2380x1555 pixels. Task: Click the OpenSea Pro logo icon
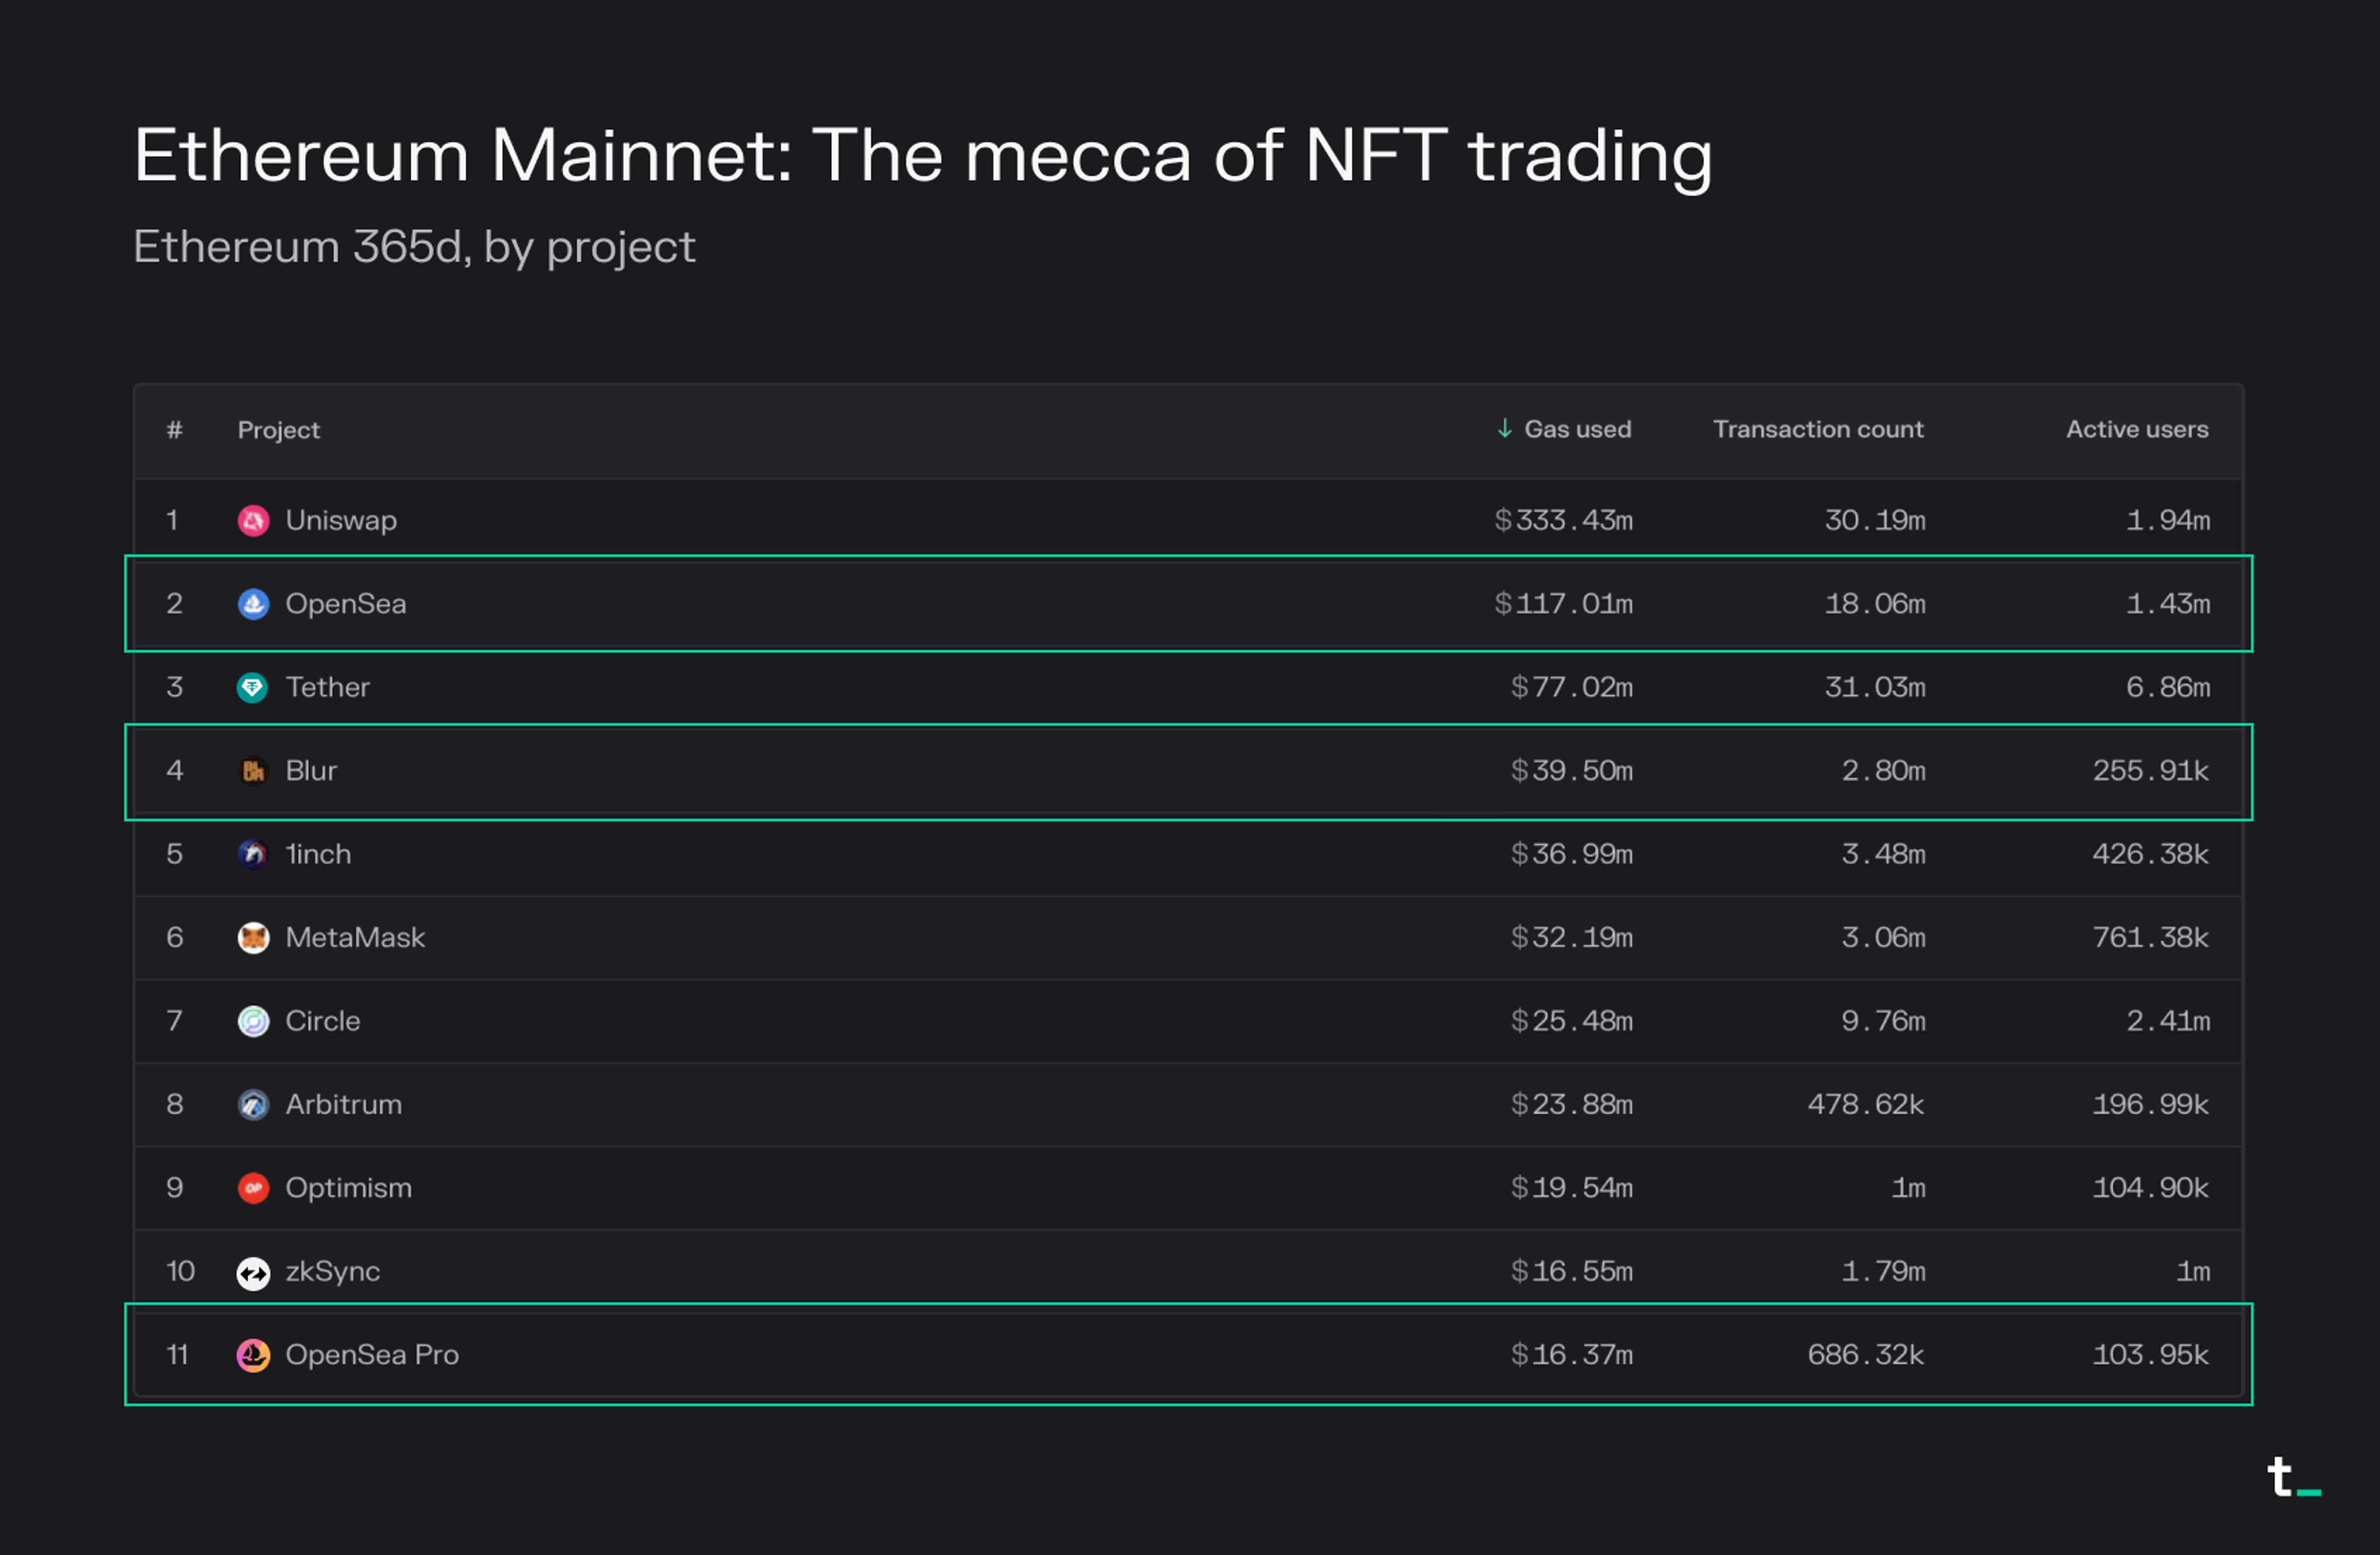[x=253, y=1355]
